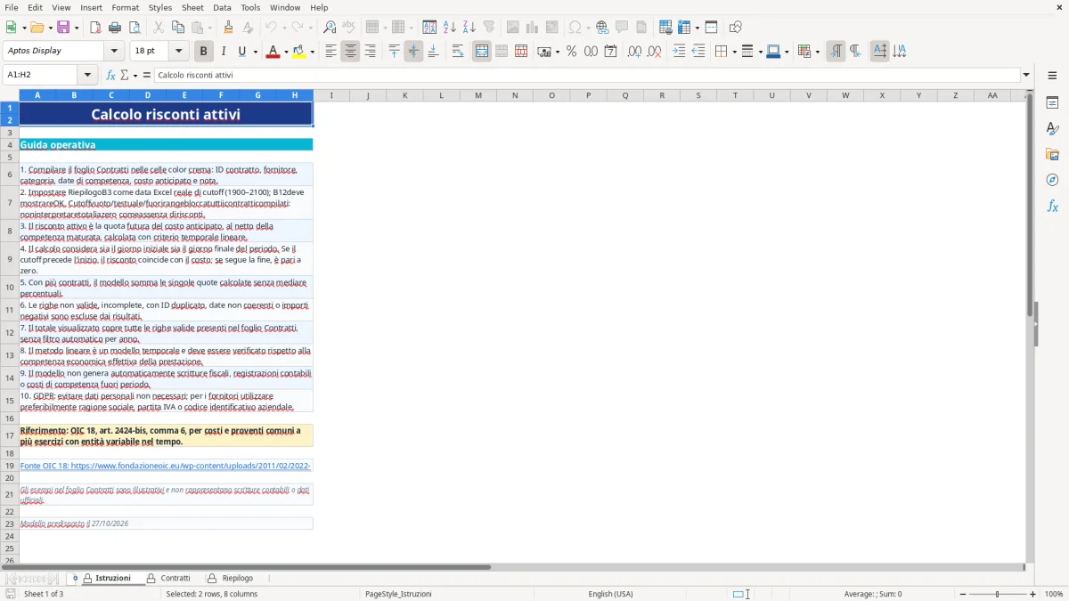Toggle Center Vertically alignment
The image size is (1069, 601).
pos(413,52)
